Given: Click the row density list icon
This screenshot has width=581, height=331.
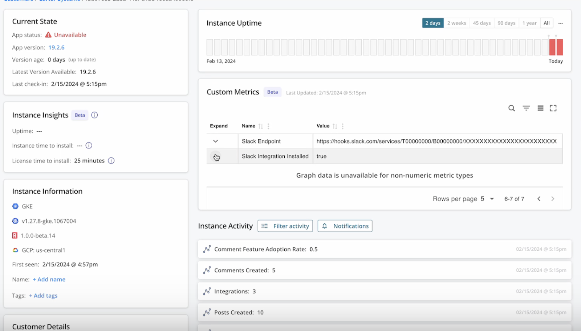Looking at the screenshot, I should click(540, 108).
